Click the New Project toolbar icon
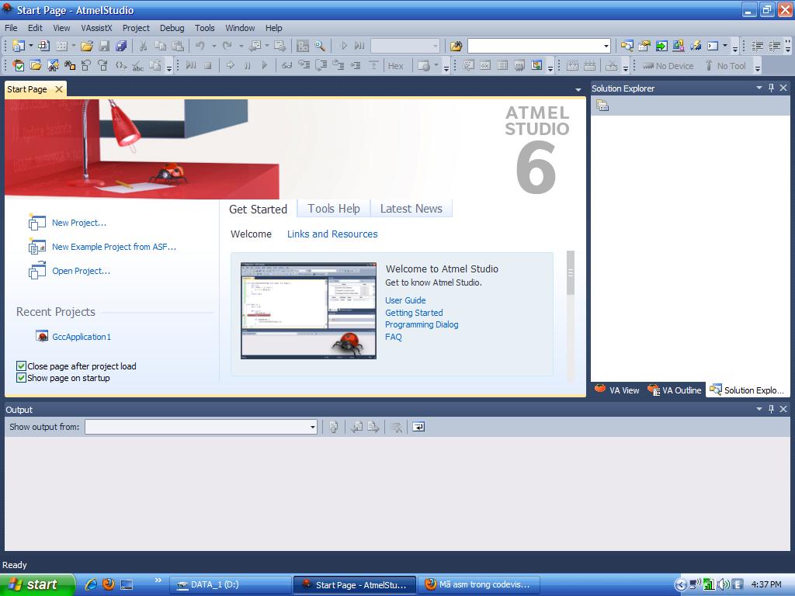 click(19, 46)
